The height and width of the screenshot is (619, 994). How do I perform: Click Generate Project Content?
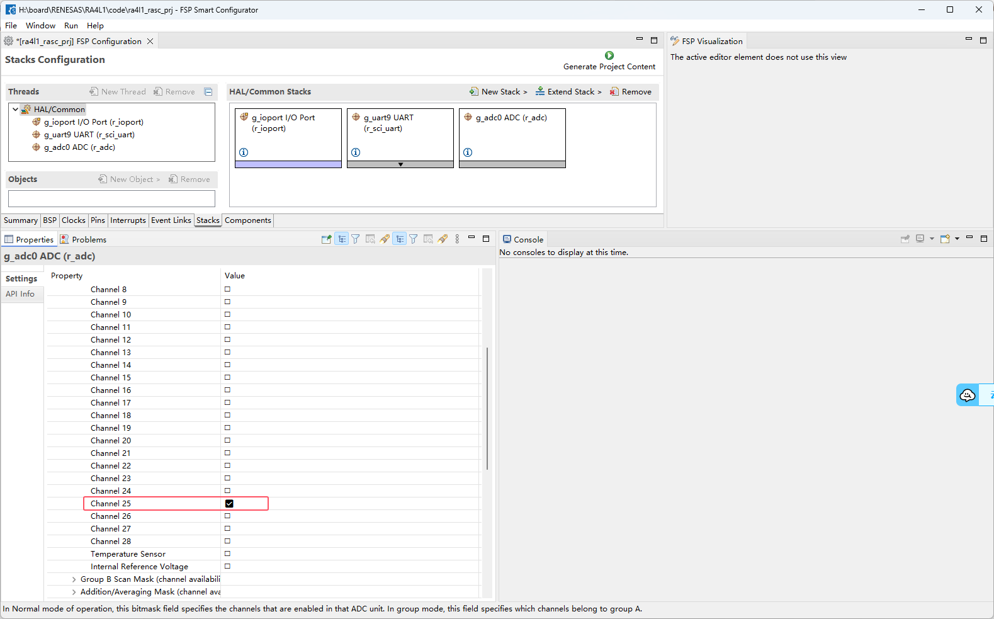(x=609, y=61)
